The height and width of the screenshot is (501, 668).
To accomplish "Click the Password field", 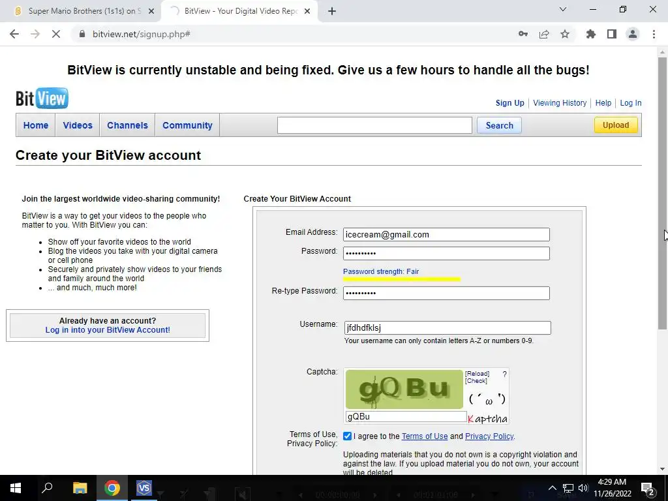I will coord(446,254).
